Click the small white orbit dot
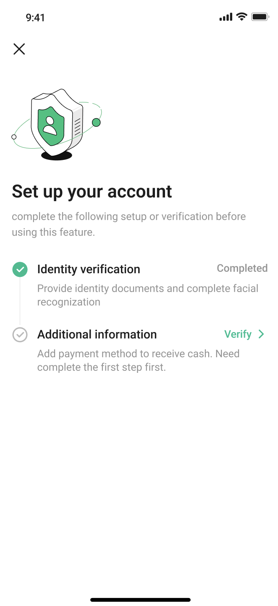 14,137
